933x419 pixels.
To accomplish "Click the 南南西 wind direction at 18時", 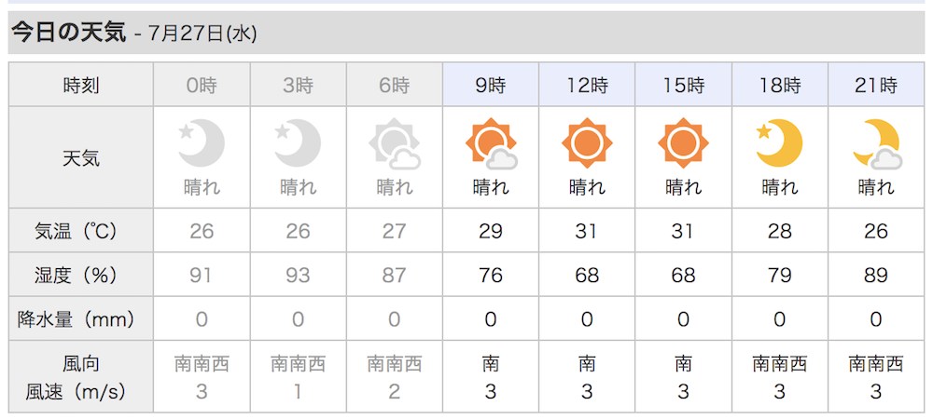I will coord(779,363).
